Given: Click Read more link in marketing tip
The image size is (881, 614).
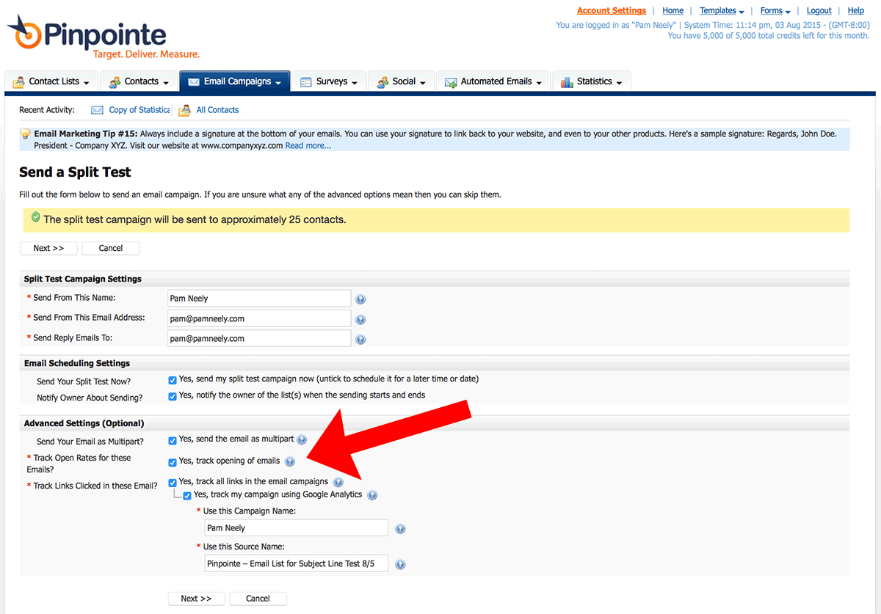Looking at the screenshot, I should [x=308, y=146].
